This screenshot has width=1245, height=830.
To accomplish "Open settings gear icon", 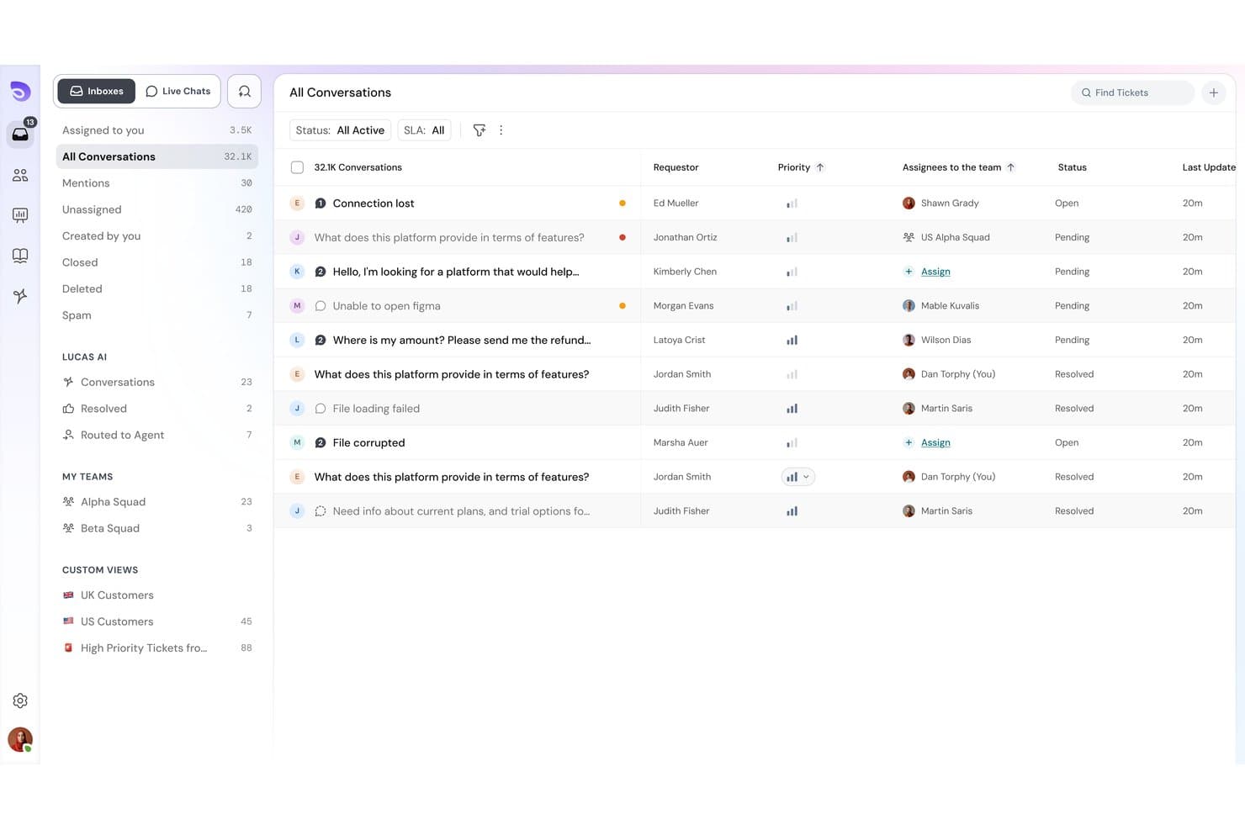I will point(20,700).
